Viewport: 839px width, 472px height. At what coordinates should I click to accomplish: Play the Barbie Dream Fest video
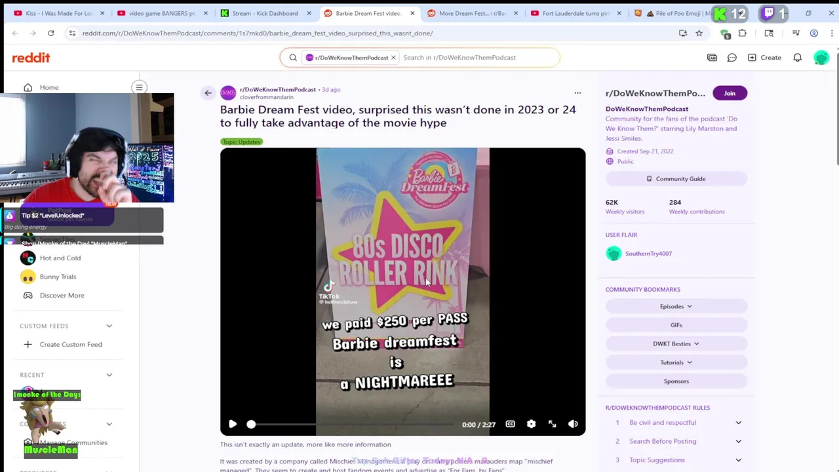[x=233, y=424]
